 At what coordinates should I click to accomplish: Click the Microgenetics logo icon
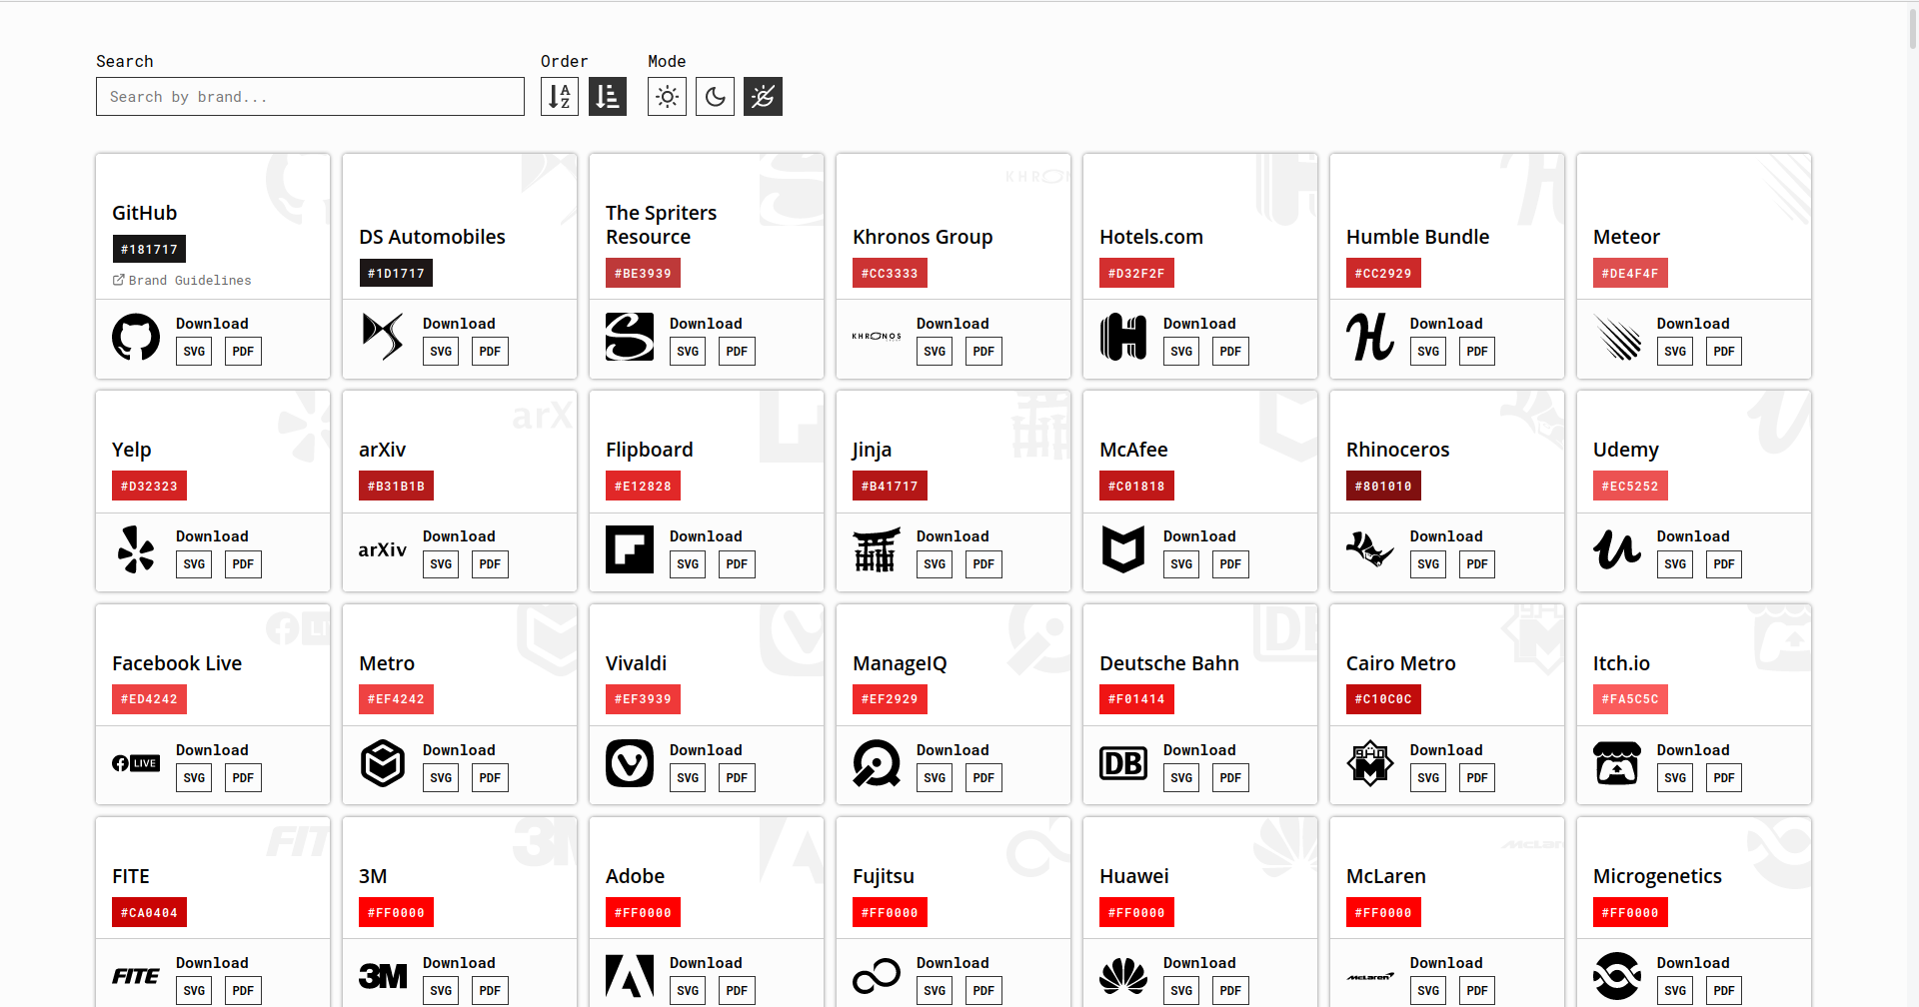click(x=1617, y=976)
